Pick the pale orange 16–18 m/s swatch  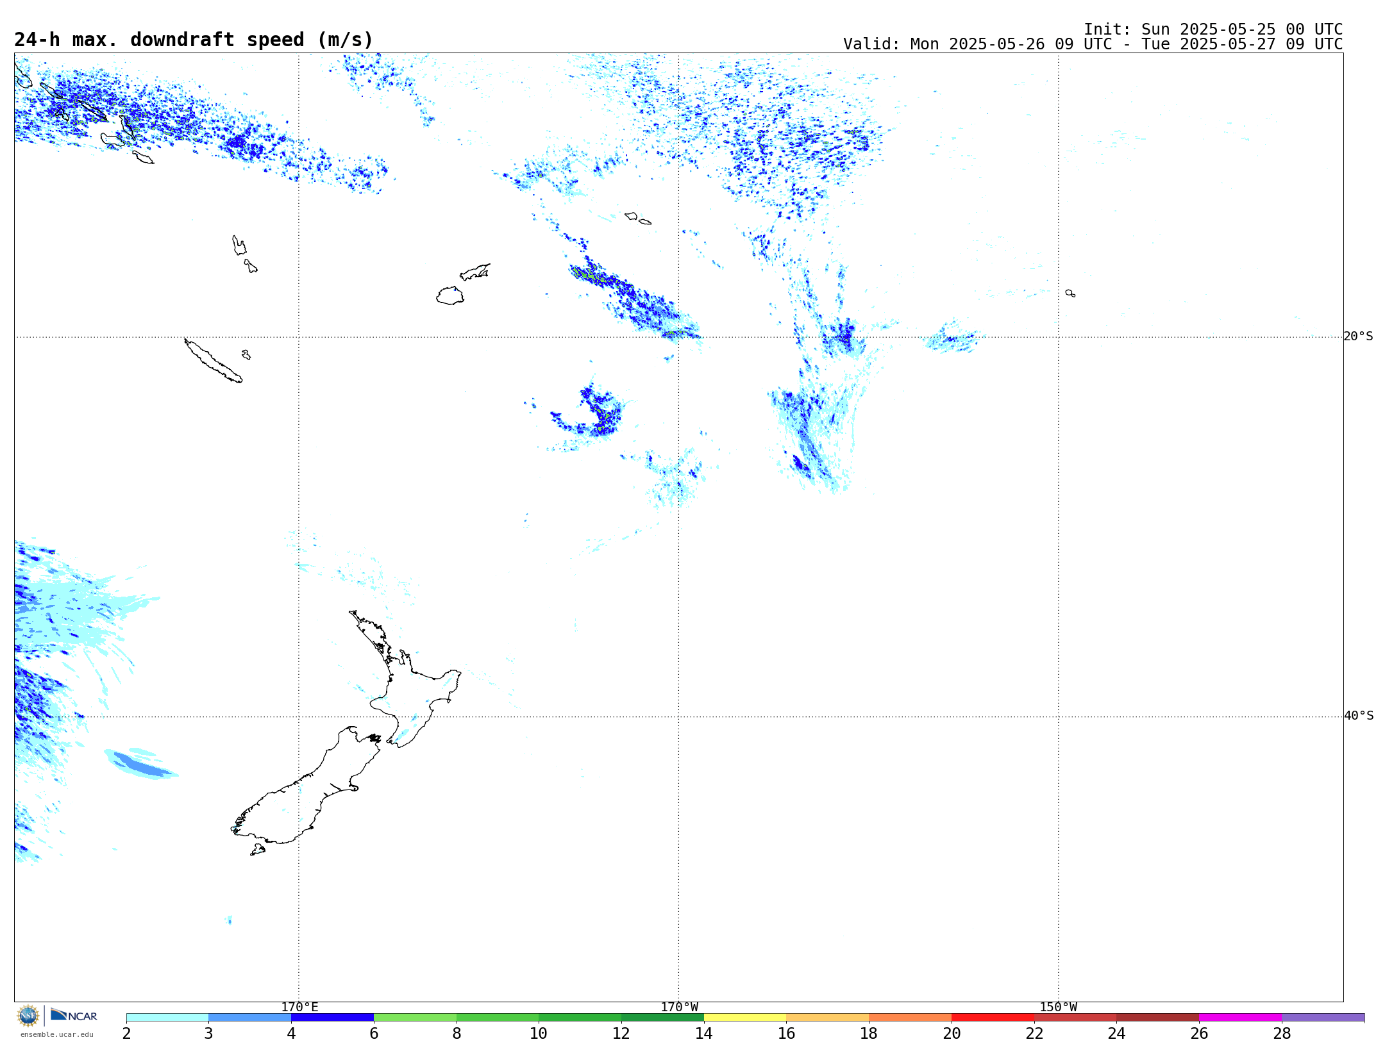tap(828, 1018)
